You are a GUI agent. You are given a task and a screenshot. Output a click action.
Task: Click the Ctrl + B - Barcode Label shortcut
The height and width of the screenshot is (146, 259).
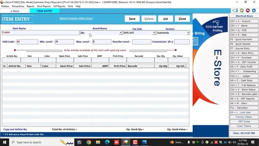coord(244,94)
